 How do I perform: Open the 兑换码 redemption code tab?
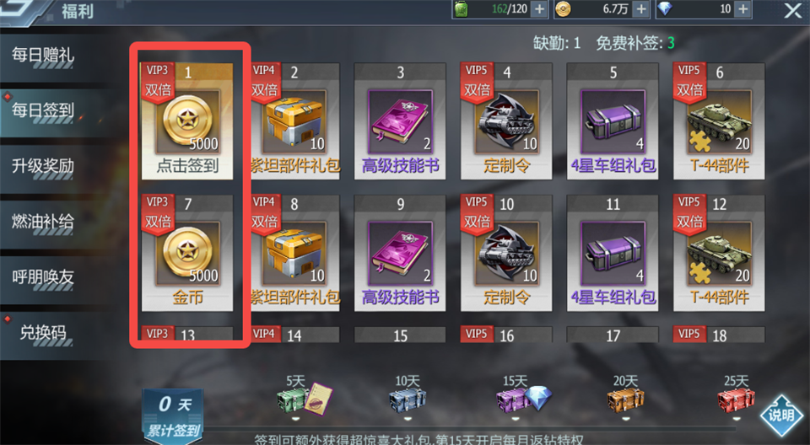click(43, 332)
